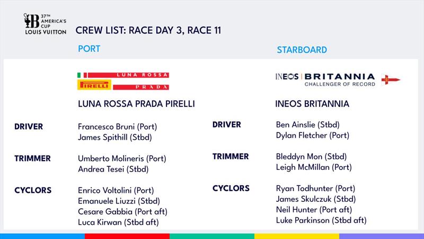
Task: Click the America's Cup Louis Vuitton logo
Action: click(45, 24)
